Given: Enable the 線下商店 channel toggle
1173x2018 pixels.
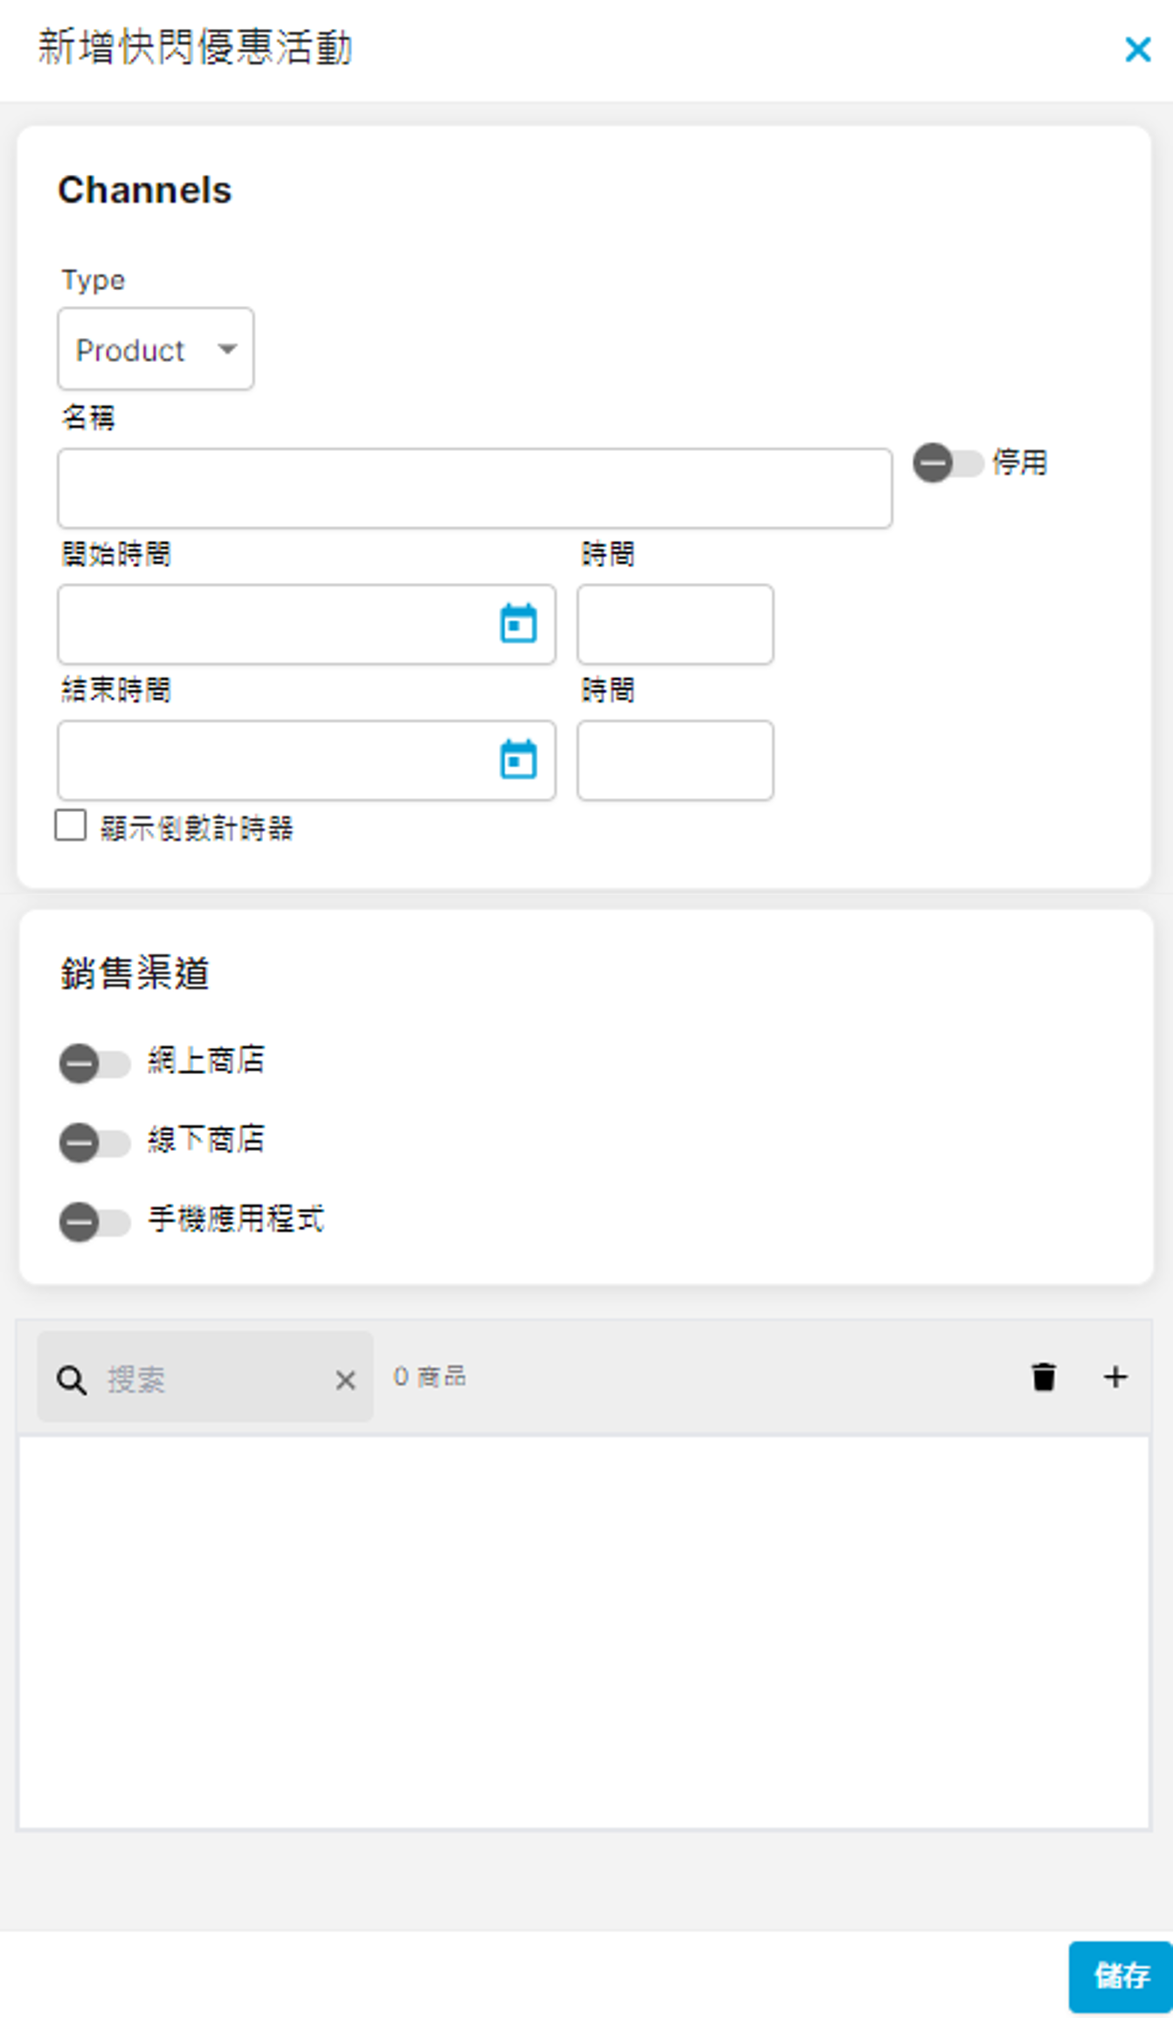Looking at the screenshot, I should (94, 1142).
